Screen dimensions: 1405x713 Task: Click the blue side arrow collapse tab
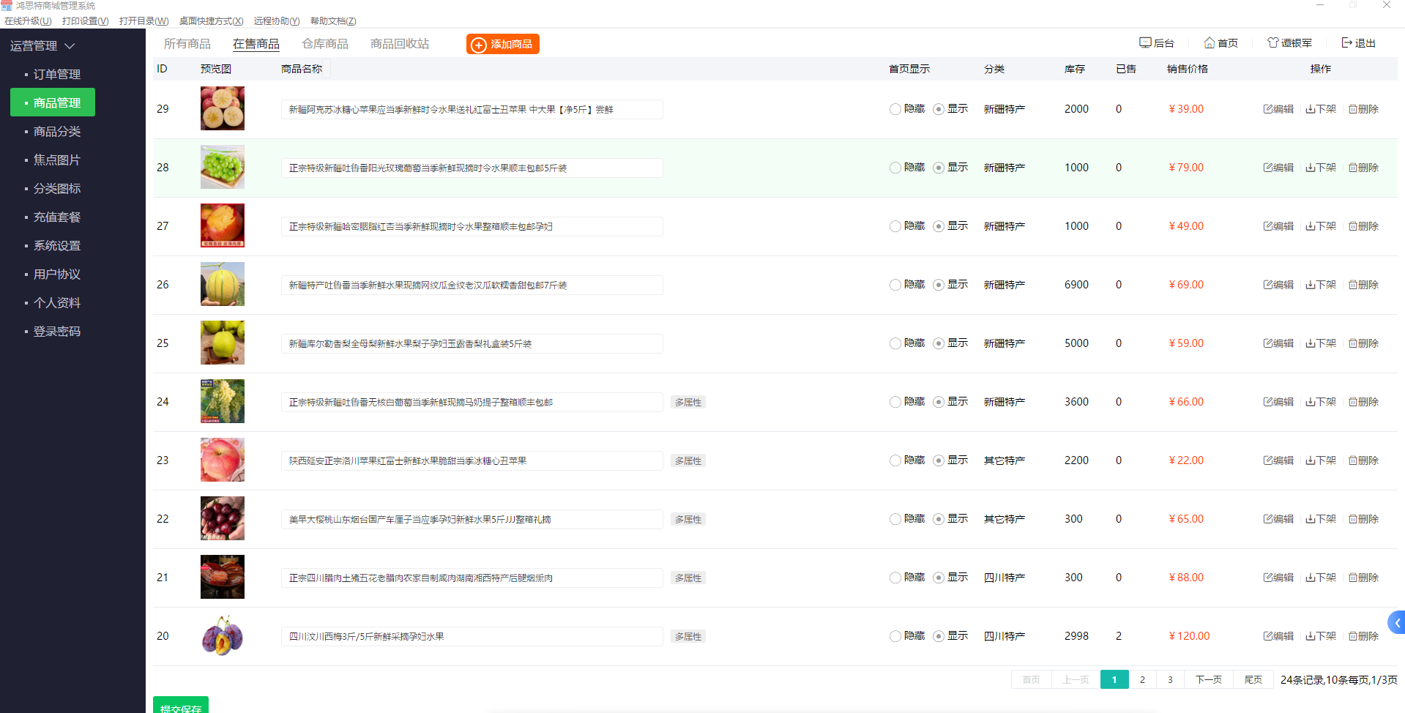tap(1396, 623)
